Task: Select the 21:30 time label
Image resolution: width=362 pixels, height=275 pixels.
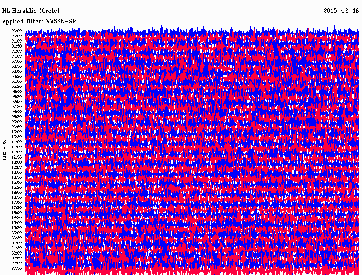Action: point(16,248)
